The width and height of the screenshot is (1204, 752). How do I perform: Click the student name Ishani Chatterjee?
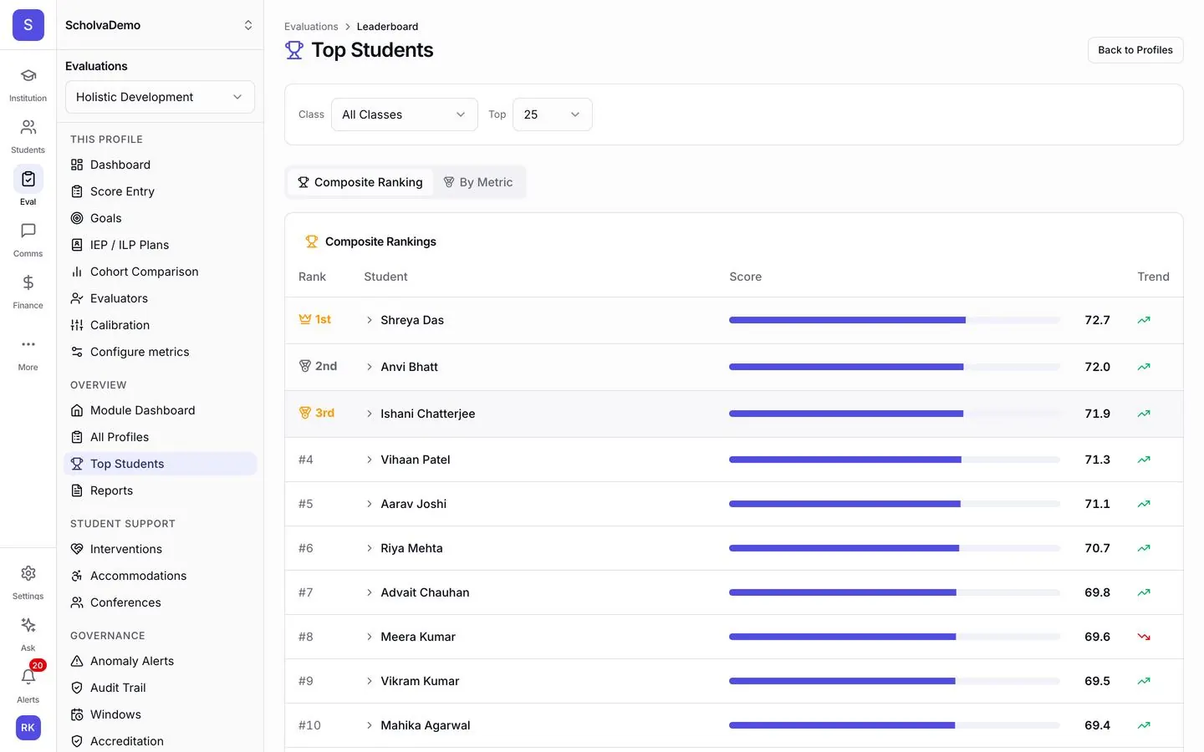tap(428, 414)
